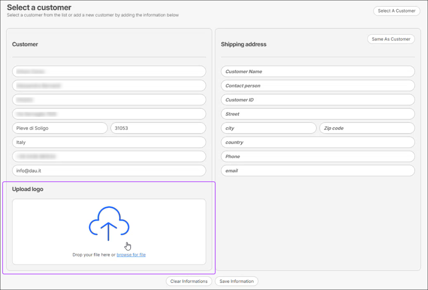Select the city input under Shipping address
Screen dimensions: 428x290
point(268,128)
